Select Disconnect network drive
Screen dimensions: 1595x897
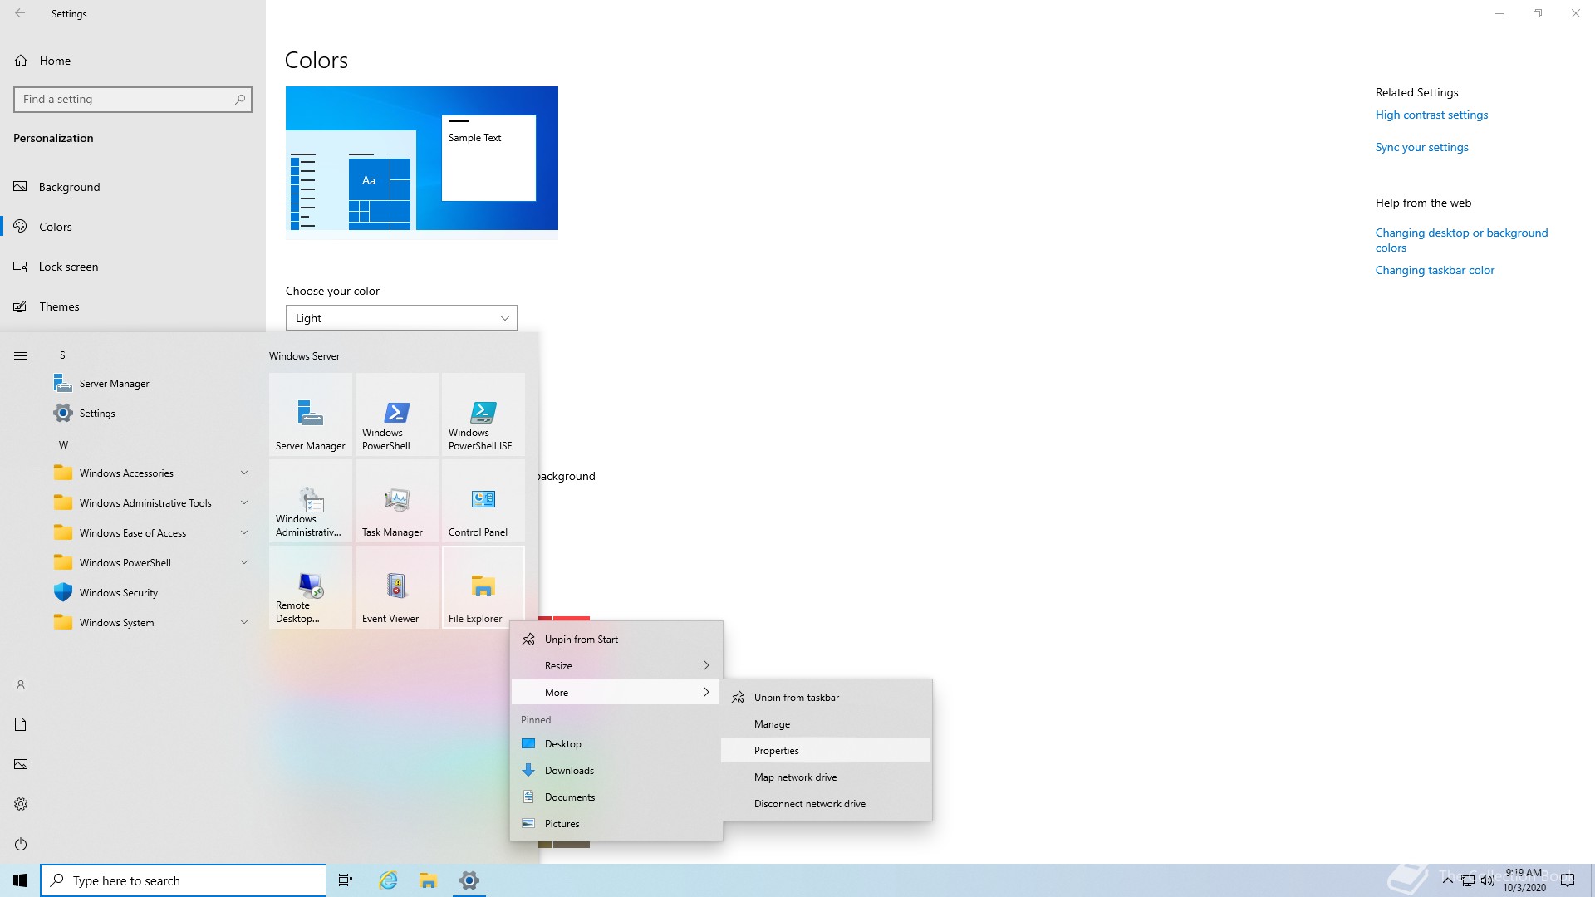click(826, 804)
